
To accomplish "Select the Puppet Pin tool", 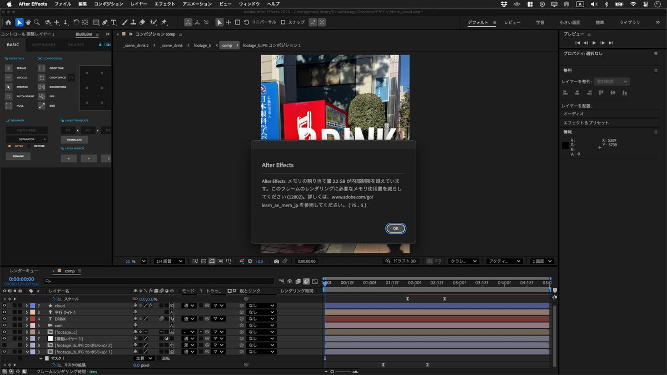I will 164,22.
